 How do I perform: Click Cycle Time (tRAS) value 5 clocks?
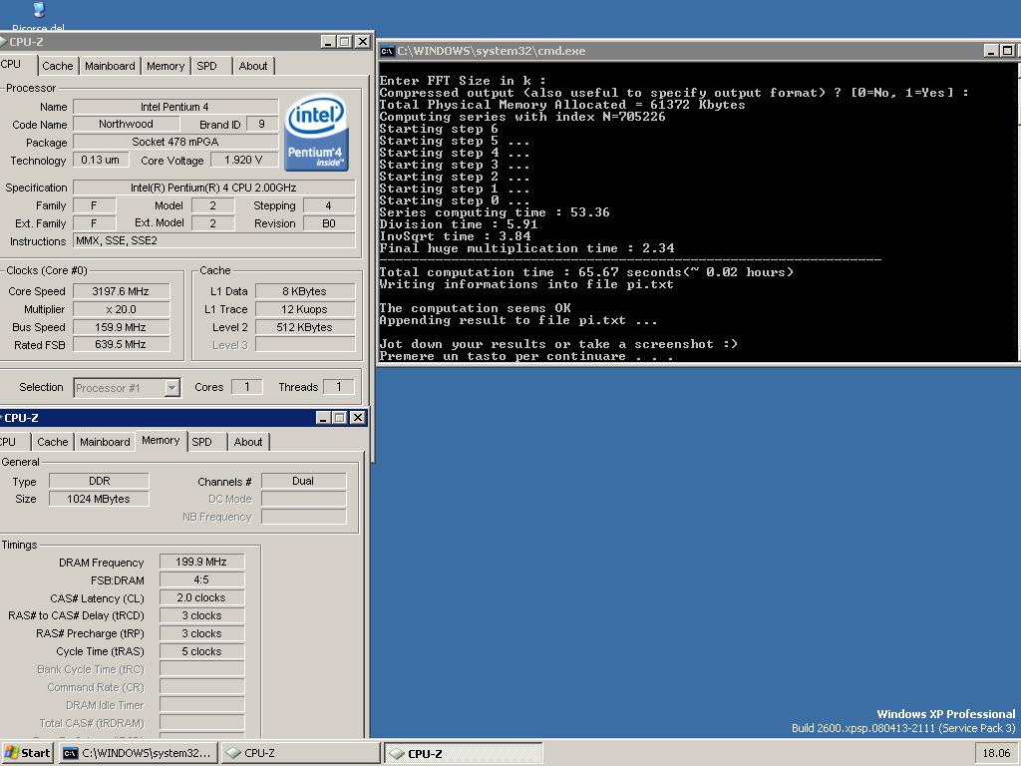pyautogui.click(x=201, y=651)
